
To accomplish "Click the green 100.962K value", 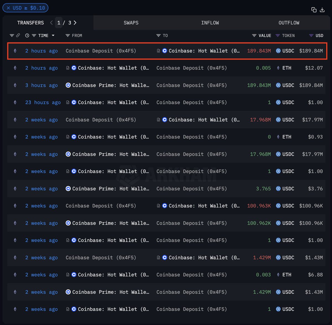I will (259, 223).
